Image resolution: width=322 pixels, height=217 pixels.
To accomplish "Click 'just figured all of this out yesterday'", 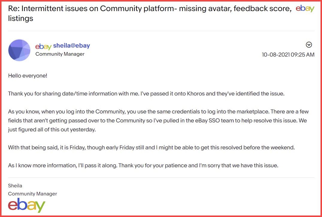I will coord(52,130).
